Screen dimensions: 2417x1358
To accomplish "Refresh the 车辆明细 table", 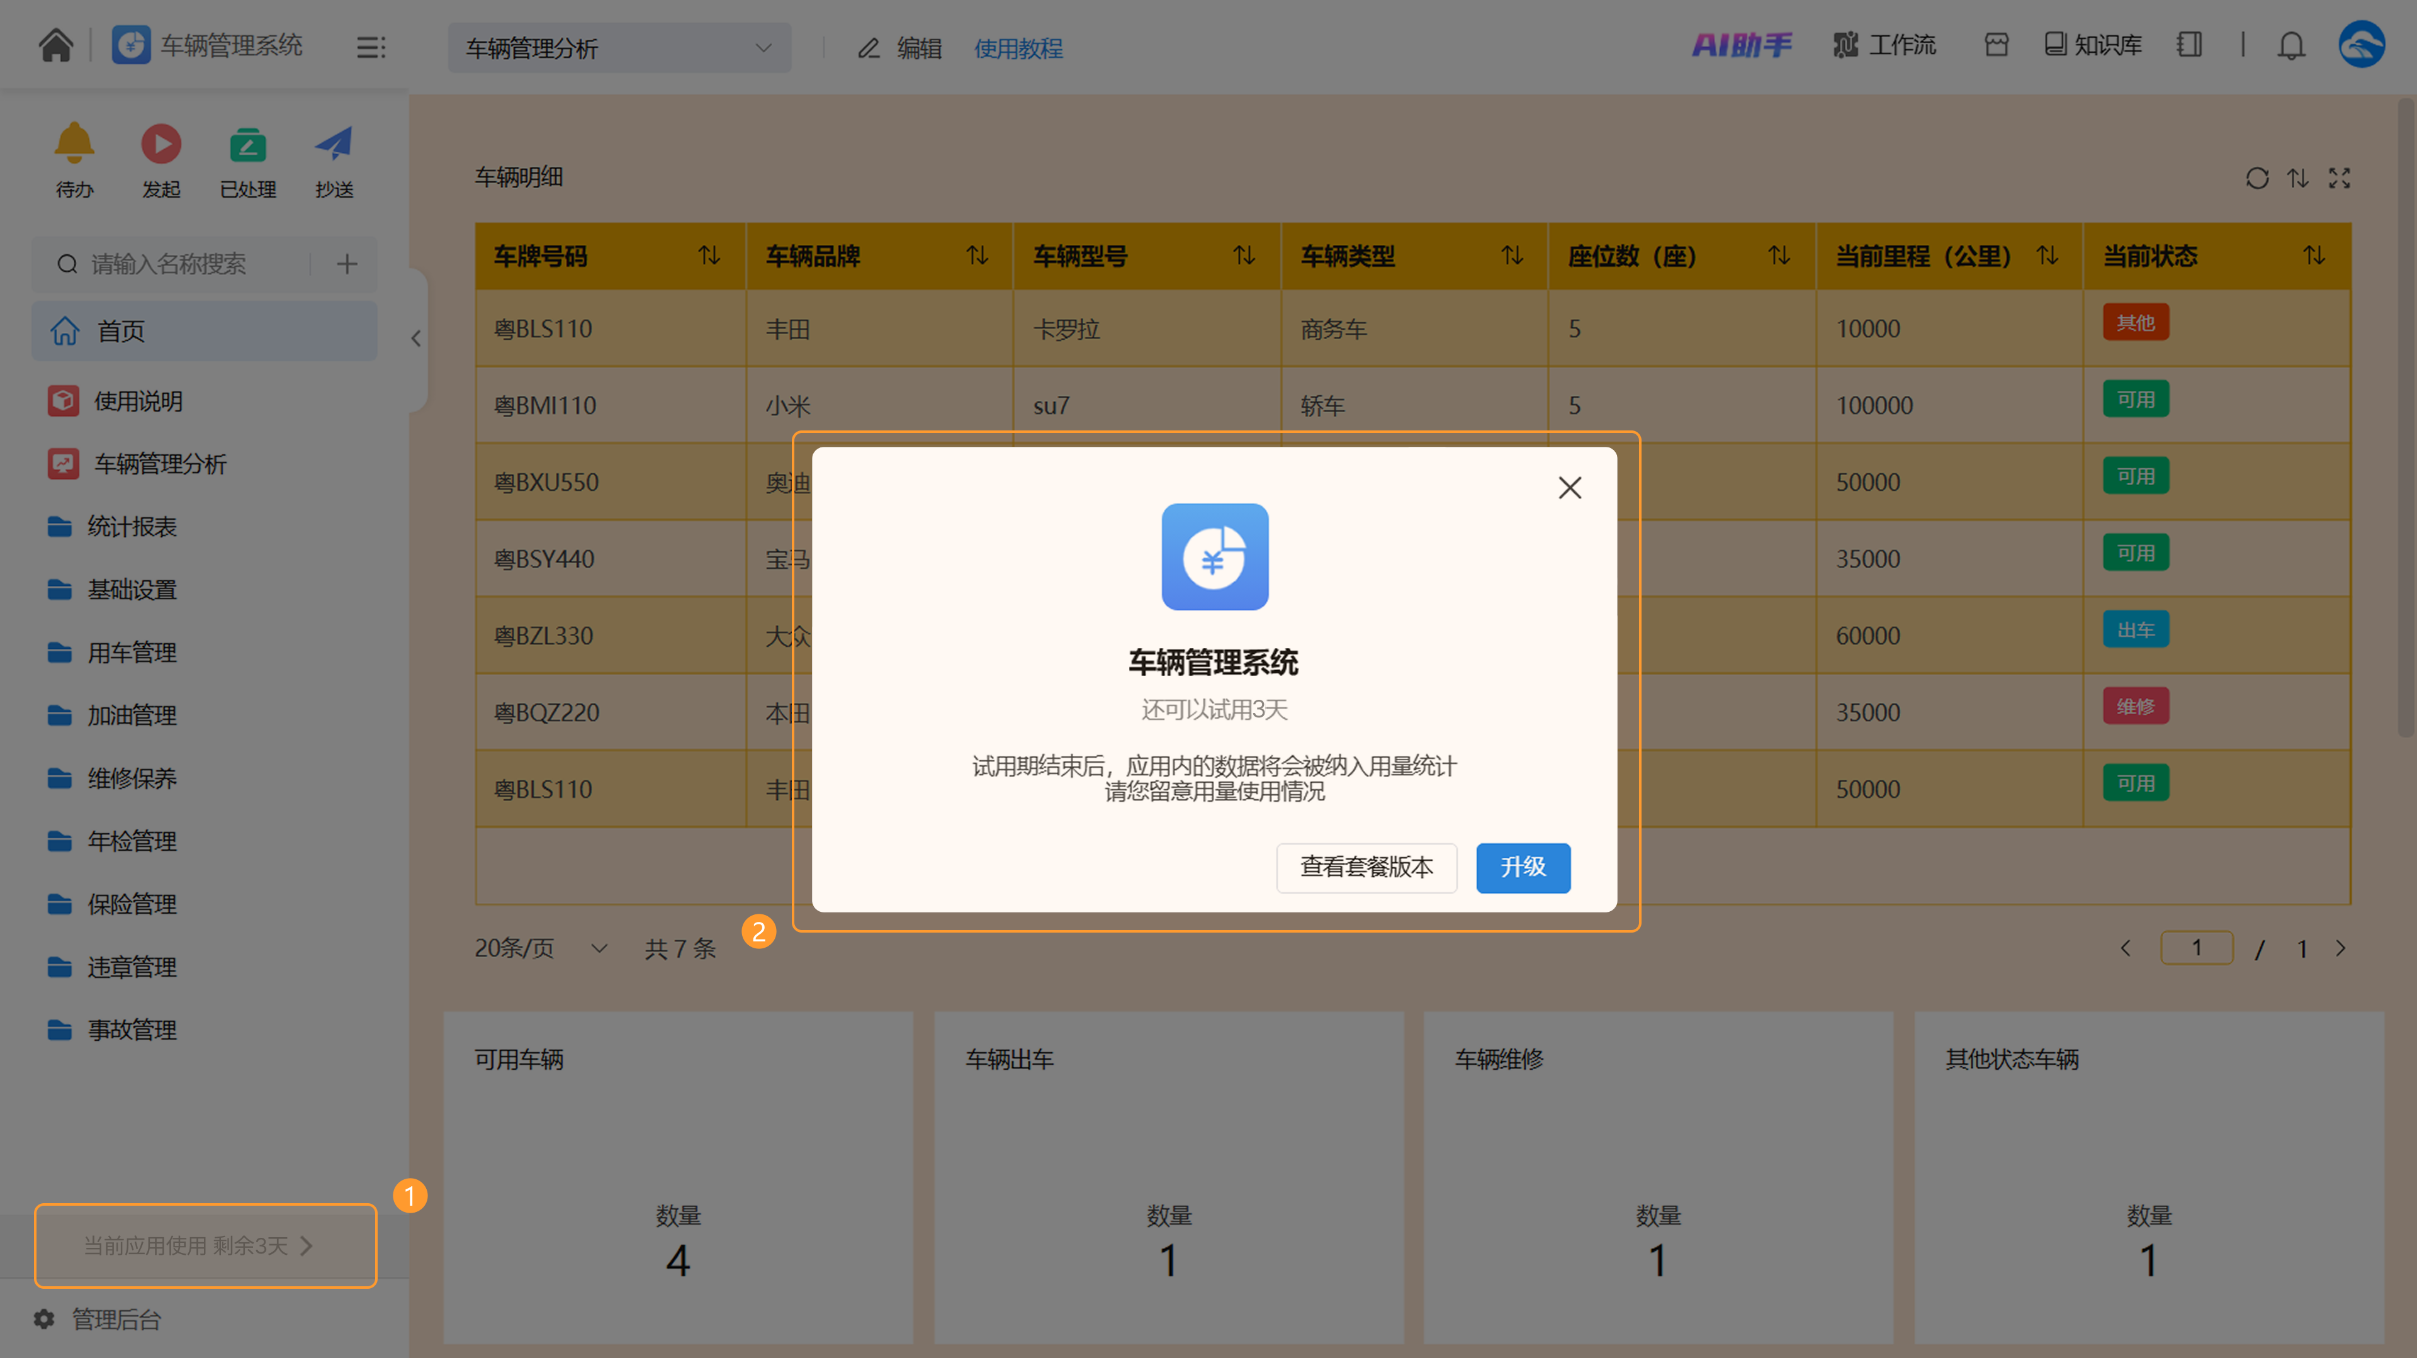I will 2256,178.
